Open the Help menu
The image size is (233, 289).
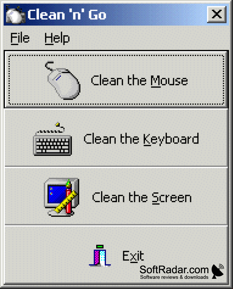point(57,38)
